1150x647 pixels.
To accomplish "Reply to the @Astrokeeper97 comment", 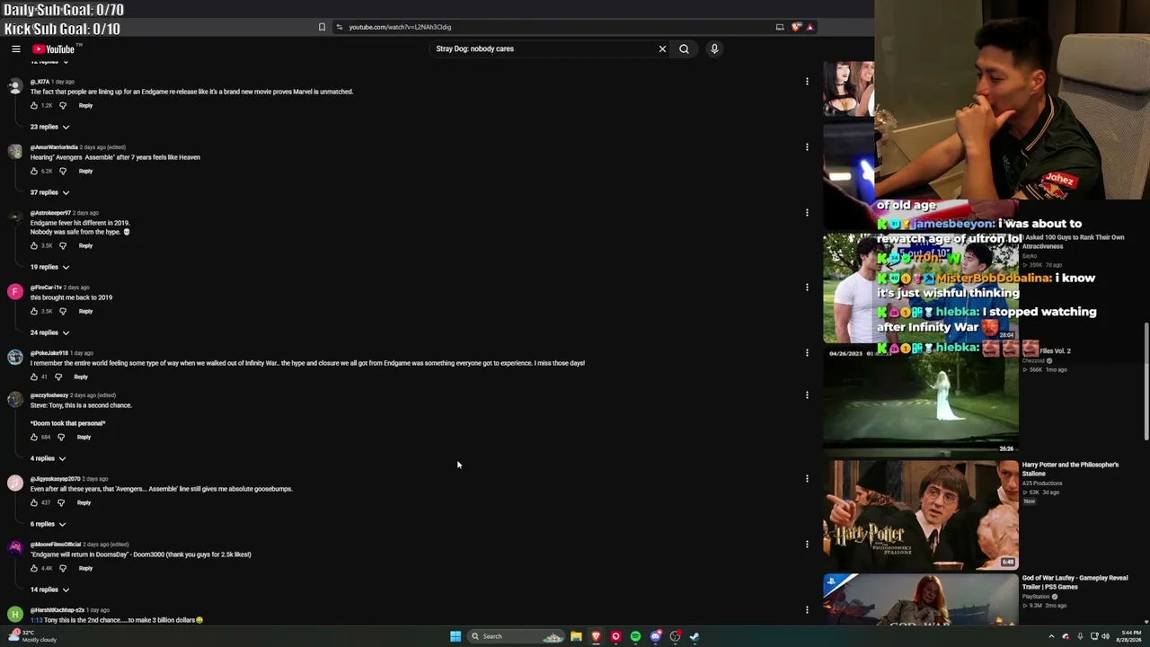I will point(85,245).
